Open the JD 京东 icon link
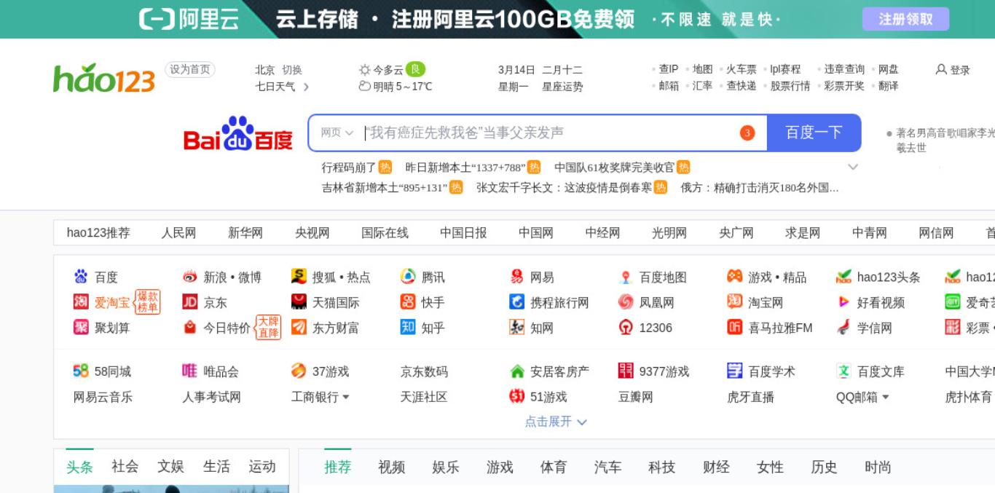The height and width of the screenshot is (493, 995). pos(205,302)
